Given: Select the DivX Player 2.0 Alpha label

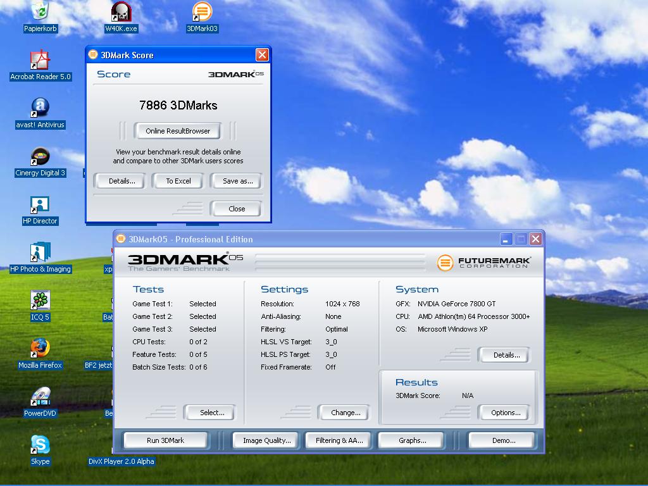Looking at the screenshot, I should click(x=121, y=461).
